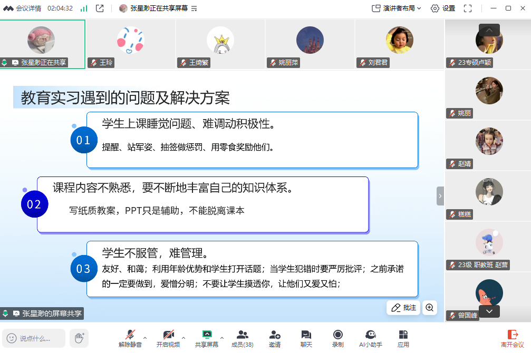This screenshot has height=353, width=531.
Task: Open the 聊天 chat panel
Action: point(306,335)
